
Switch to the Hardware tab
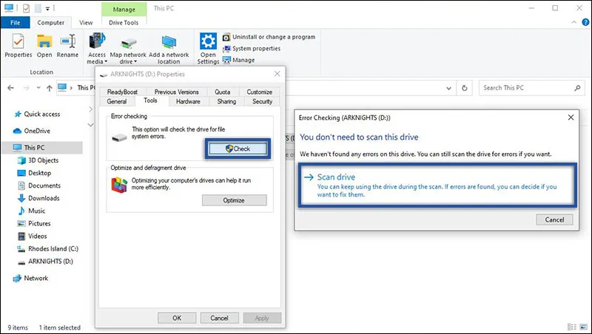[x=188, y=101]
